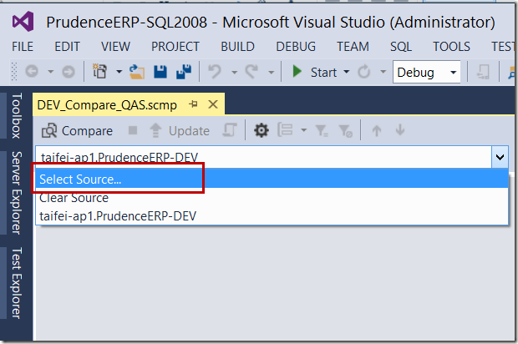This screenshot has width=518, height=344.
Task: Expand the Start button dropdown arrow
Action: [x=346, y=71]
